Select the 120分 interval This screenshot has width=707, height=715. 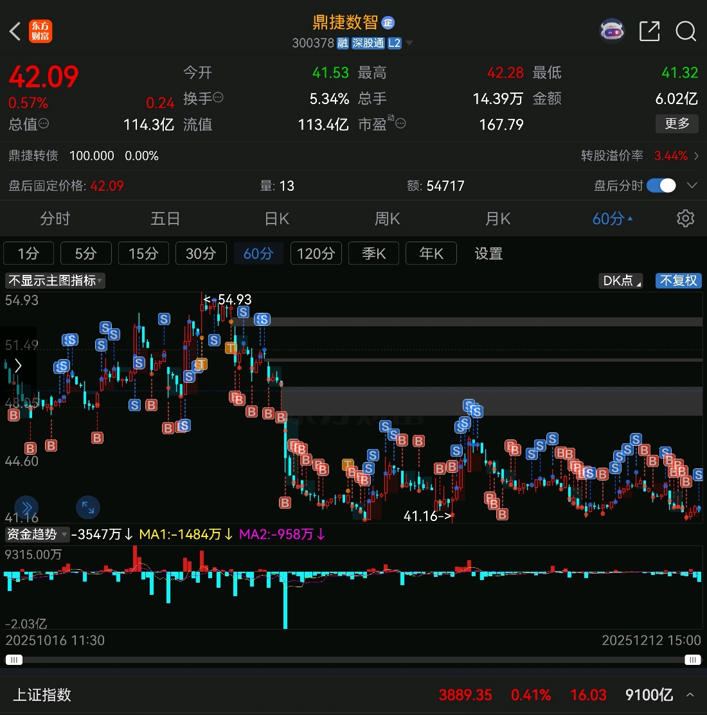tap(316, 253)
